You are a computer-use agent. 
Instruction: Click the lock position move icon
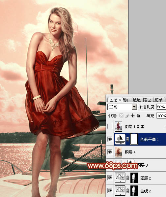[x=132, y=115]
